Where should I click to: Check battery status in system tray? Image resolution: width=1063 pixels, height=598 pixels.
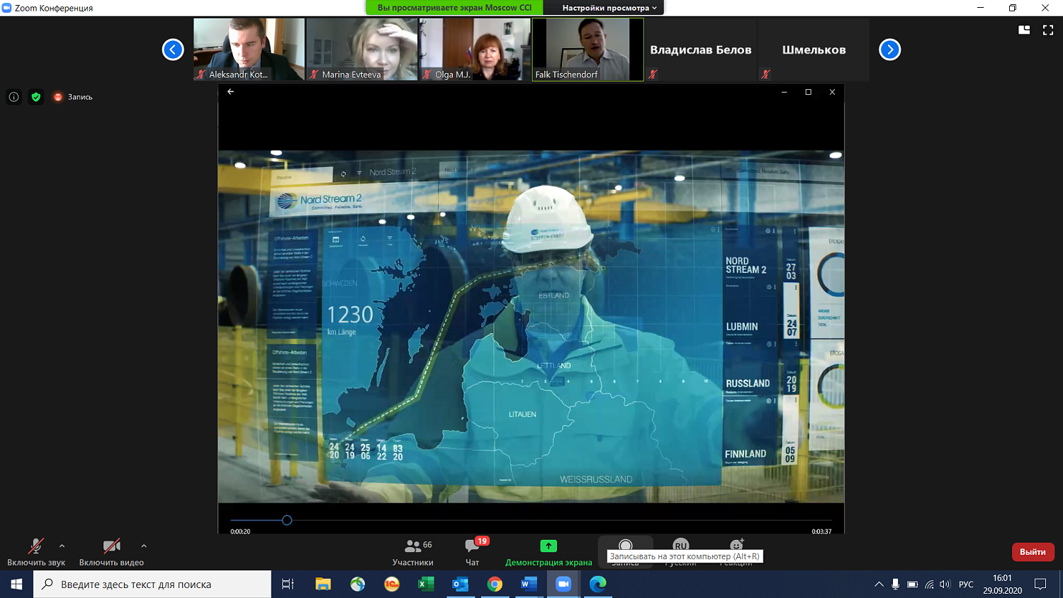click(912, 585)
